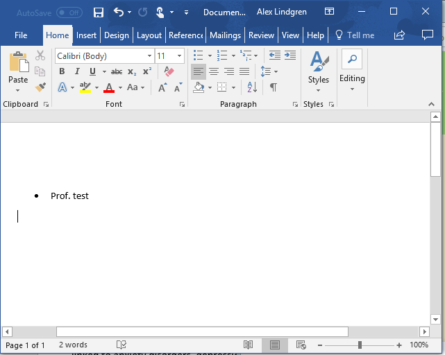Apply red font color
This screenshot has width=445, height=355.
tap(109, 87)
